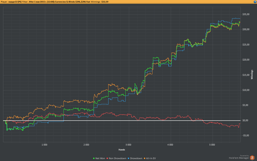Click the 2 000 hands axis label

86,145
